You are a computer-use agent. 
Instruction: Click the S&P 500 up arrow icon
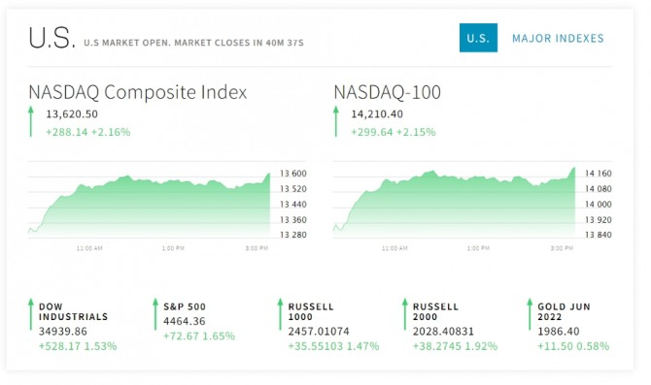pyautogui.click(x=155, y=314)
